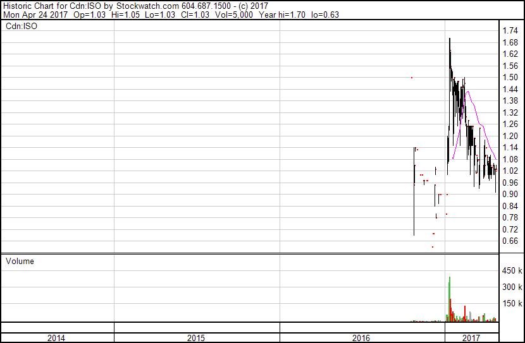Click the Op=1.03 open value

coord(89,15)
